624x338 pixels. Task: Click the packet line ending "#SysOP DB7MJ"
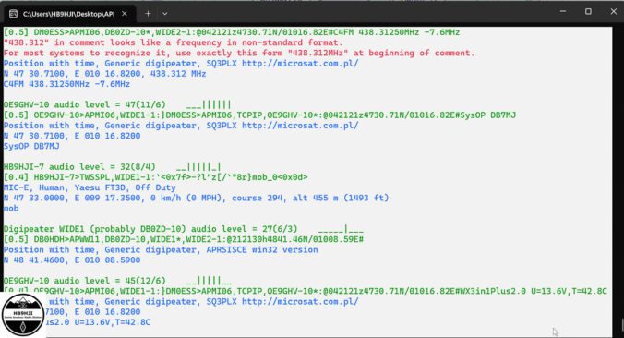260,115
